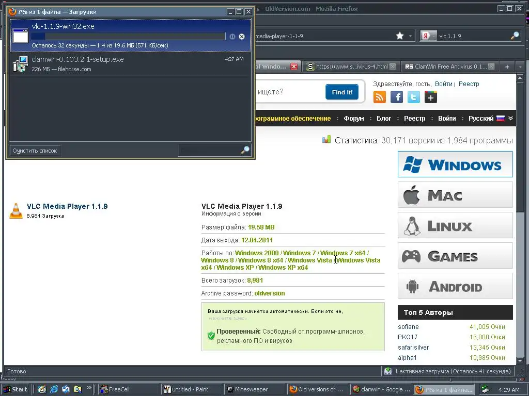This screenshot has height=396, width=529.
Task: Bookmark the page with the star icon
Action: click(400, 36)
